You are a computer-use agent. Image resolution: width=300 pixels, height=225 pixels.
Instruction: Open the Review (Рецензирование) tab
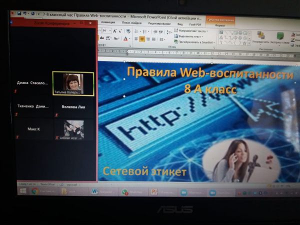click(159, 23)
